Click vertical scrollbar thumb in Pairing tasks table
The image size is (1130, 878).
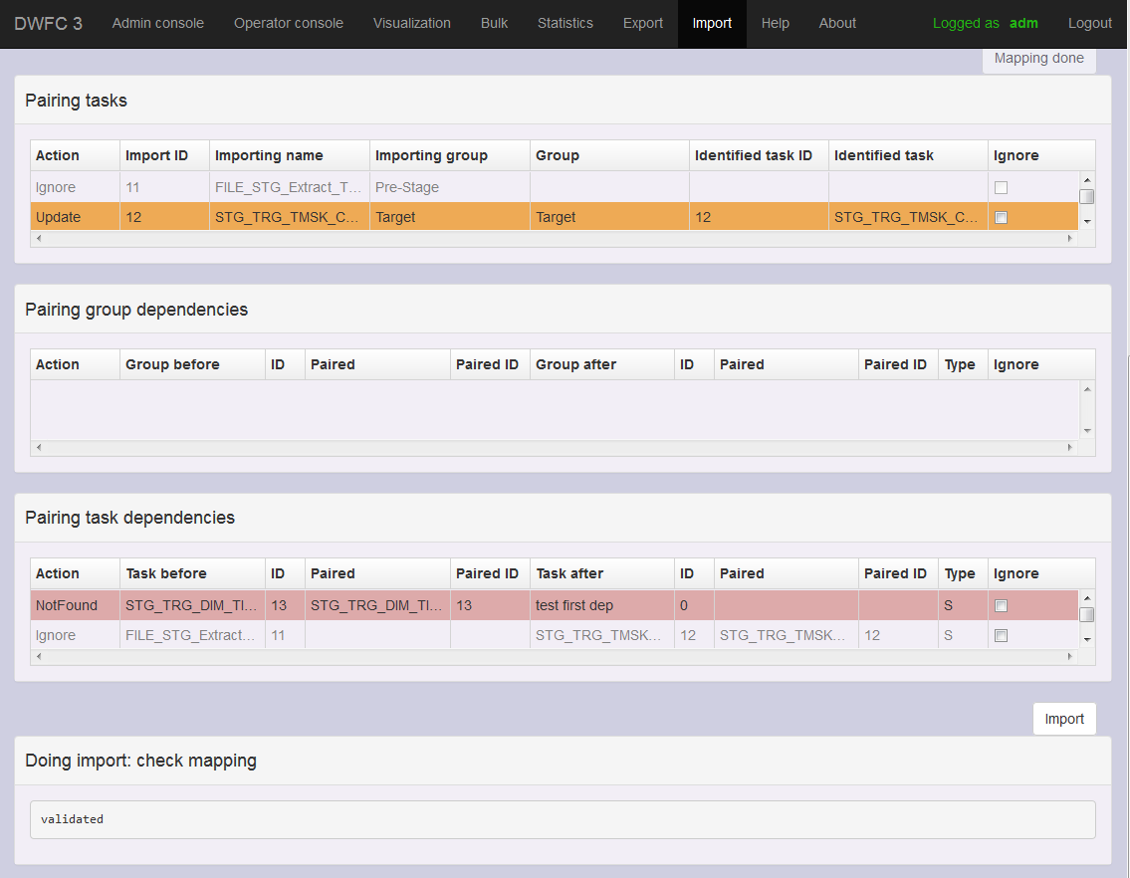(x=1087, y=196)
